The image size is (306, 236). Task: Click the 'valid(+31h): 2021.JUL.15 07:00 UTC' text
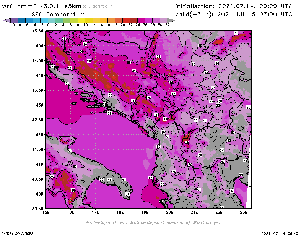(x=234, y=15)
